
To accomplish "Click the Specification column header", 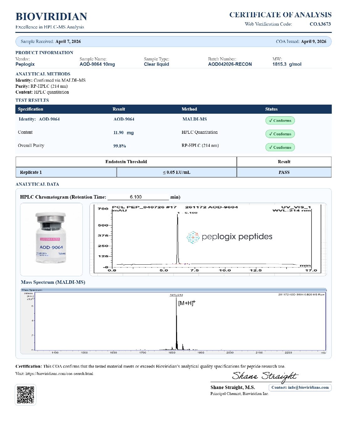I will 30,109.
